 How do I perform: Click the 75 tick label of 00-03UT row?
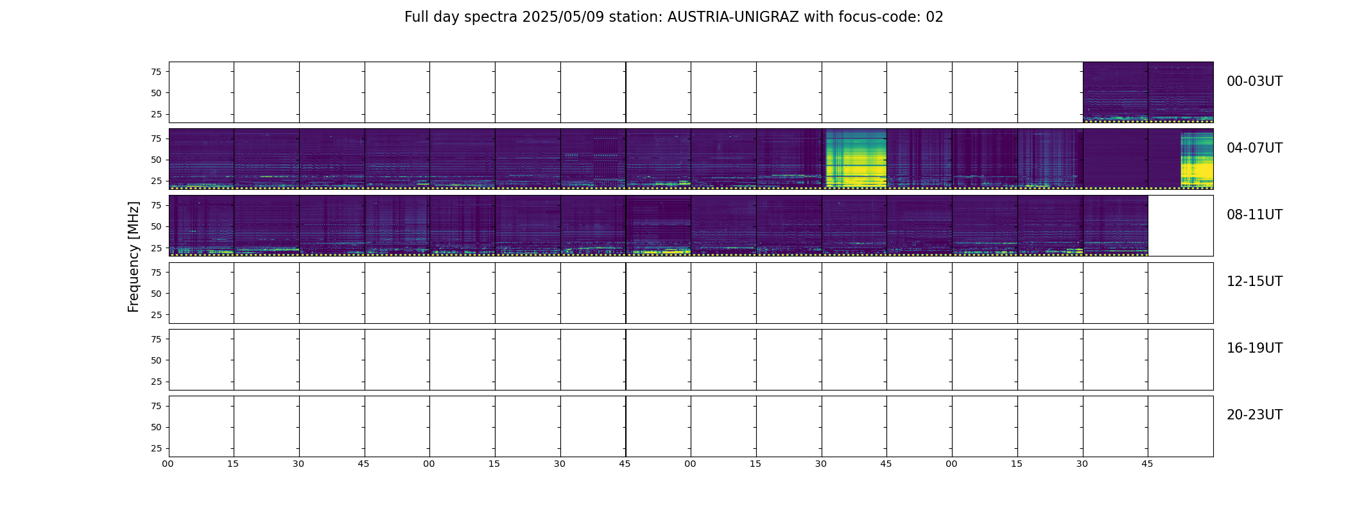point(156,72)
